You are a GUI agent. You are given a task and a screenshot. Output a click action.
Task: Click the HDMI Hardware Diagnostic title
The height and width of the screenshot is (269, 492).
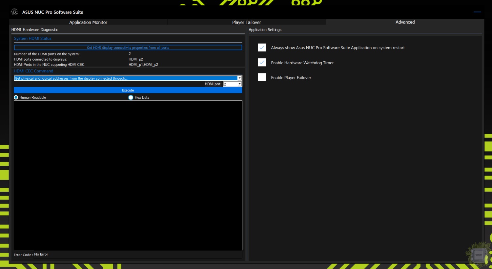click(x=34, y=29)
